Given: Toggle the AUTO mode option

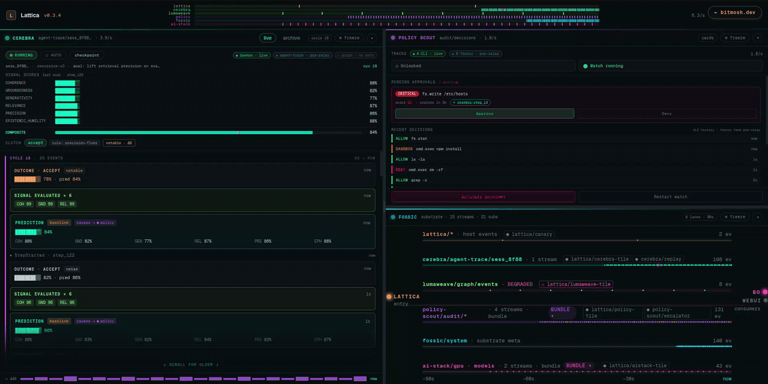Looking at the screenshot, I should point(53,55).
